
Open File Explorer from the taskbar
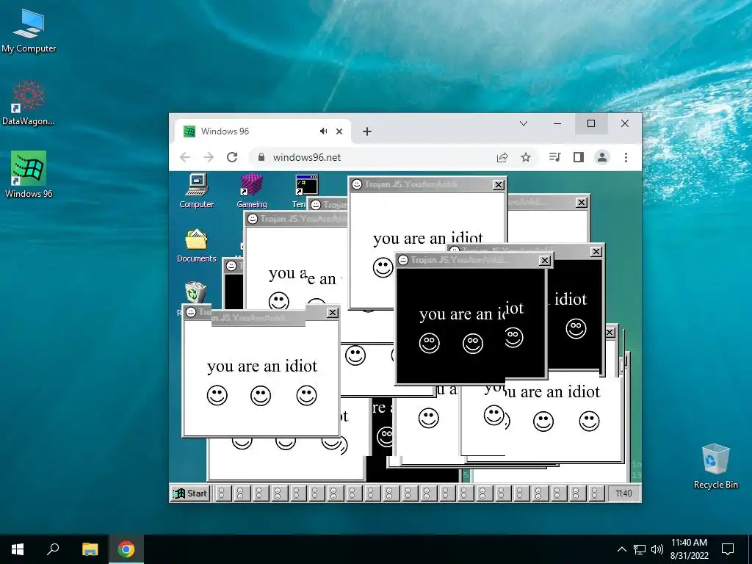point(90,549)
